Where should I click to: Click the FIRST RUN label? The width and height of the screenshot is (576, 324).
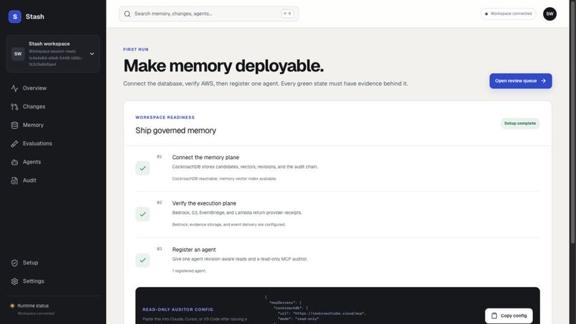point(136,49)
